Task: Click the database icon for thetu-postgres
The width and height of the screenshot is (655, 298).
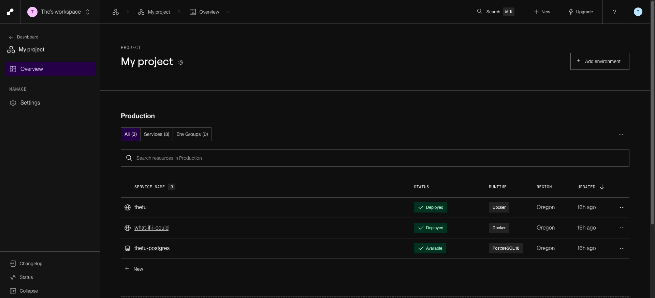Action: click(x=128, y=248)
